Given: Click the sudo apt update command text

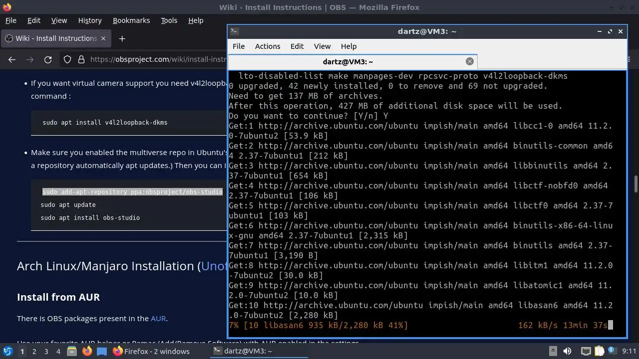Looking at the screenshot, I should [x=68, y=204].
